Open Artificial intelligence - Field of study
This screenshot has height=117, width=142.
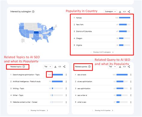[27, 82]
